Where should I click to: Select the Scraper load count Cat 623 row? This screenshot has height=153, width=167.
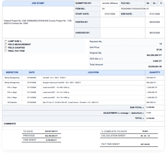(x=83, y=83)
